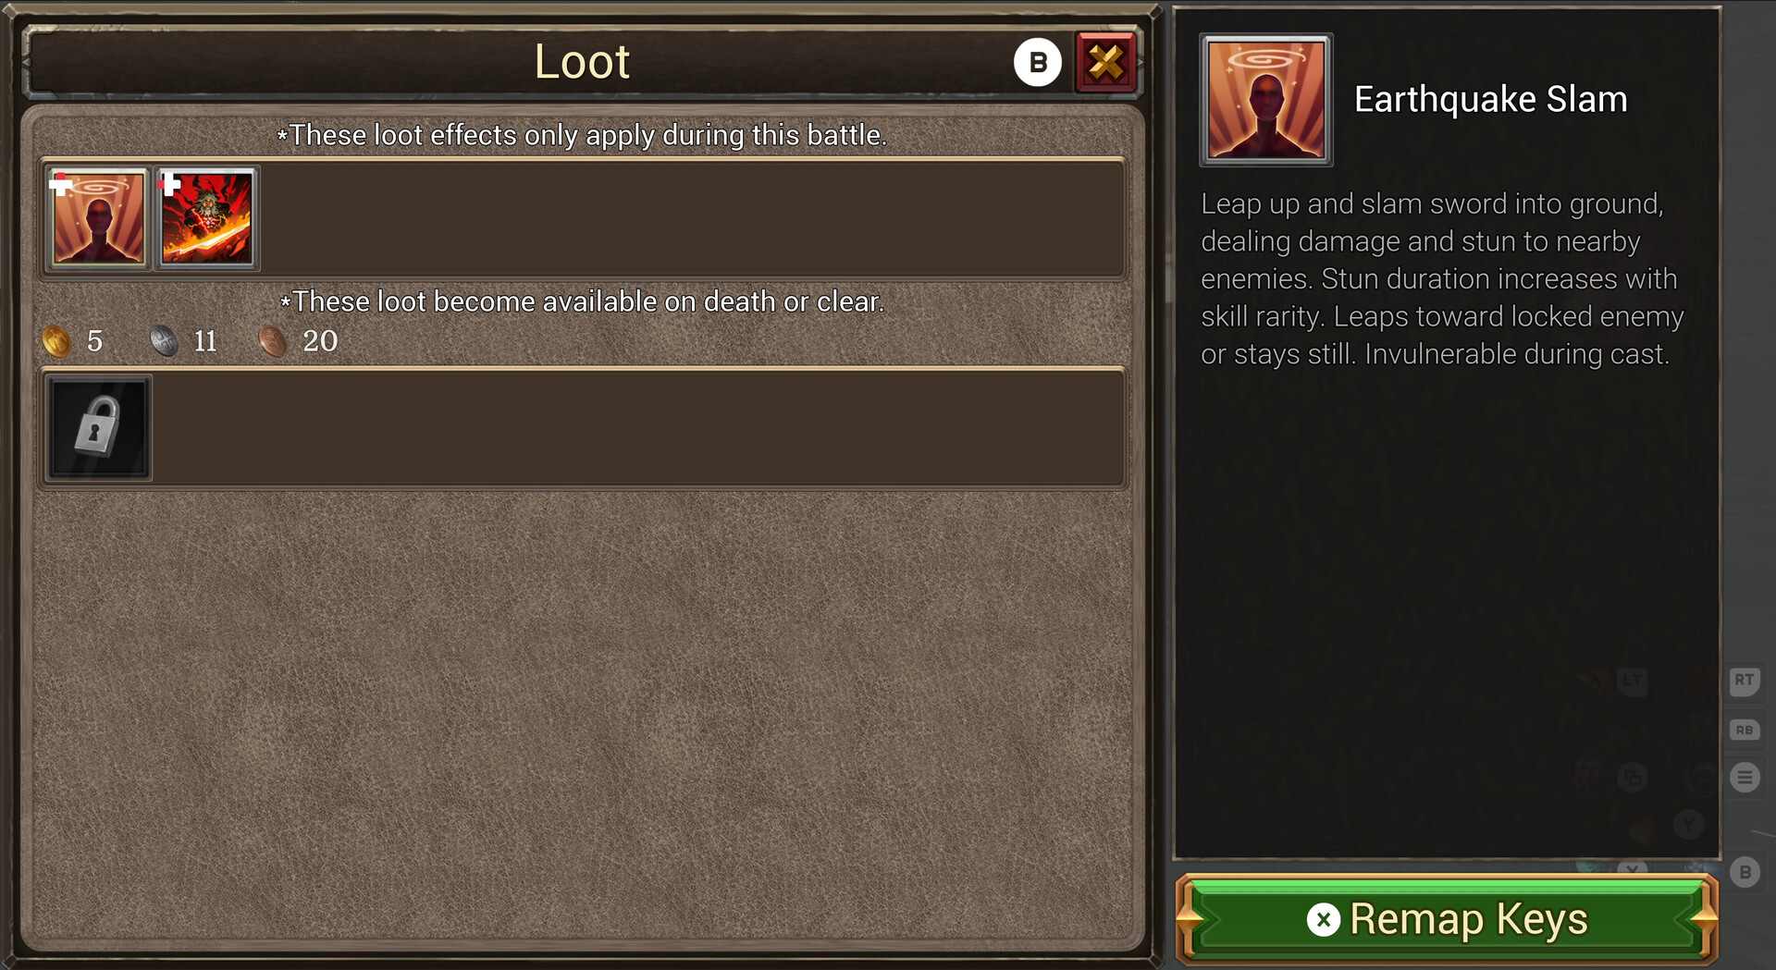This screenshot has height=970, width=1776.
Task: Click the RB bumper prompt on right edge
Action: (1745, 730)
